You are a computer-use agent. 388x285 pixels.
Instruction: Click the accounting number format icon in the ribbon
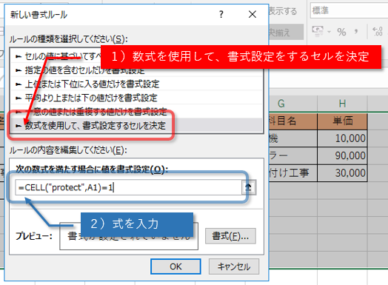[318, 32]
